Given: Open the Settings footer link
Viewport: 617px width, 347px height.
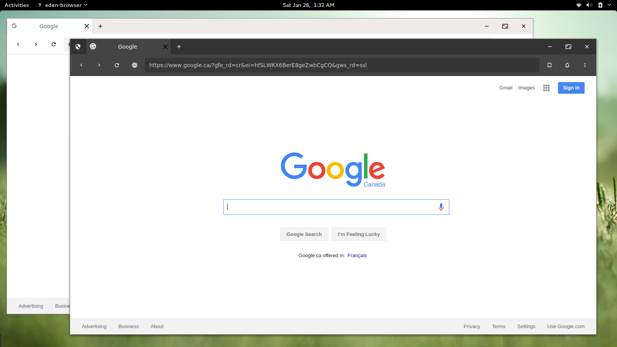Looking at the screenshot, I should coord(526,327).
